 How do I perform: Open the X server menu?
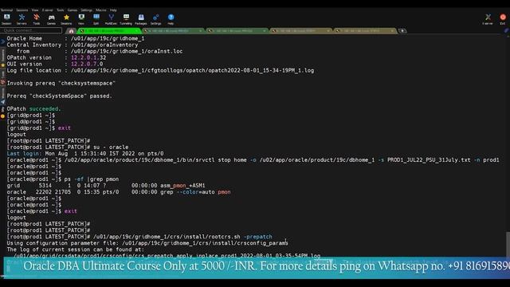(48, 10)
